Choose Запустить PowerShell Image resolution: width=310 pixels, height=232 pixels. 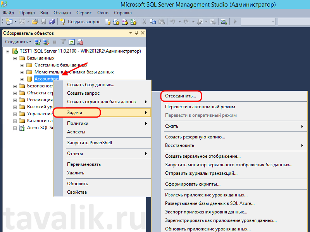tap(102, 143)
